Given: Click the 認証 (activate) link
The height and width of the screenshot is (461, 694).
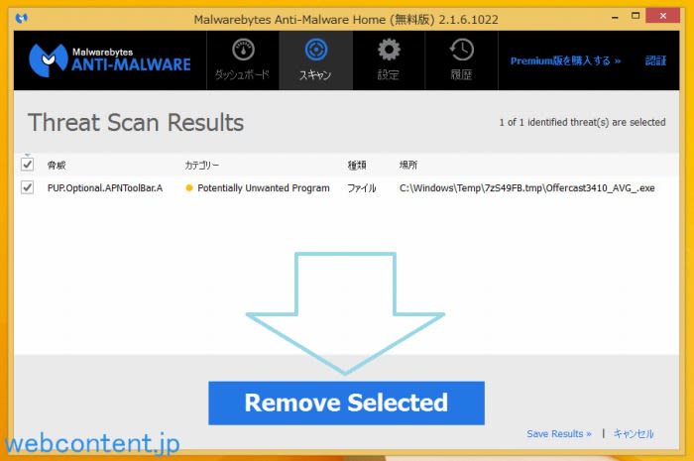Looking at the screenshot, I should pos(655,60).
